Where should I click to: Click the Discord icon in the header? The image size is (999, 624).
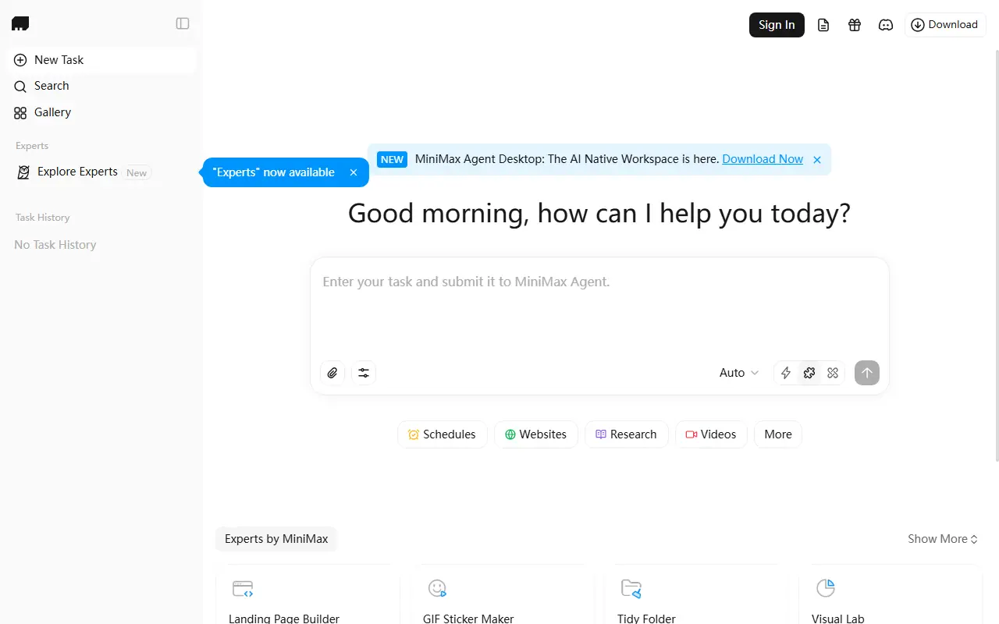pyautogui.click(x=886, y=24)
